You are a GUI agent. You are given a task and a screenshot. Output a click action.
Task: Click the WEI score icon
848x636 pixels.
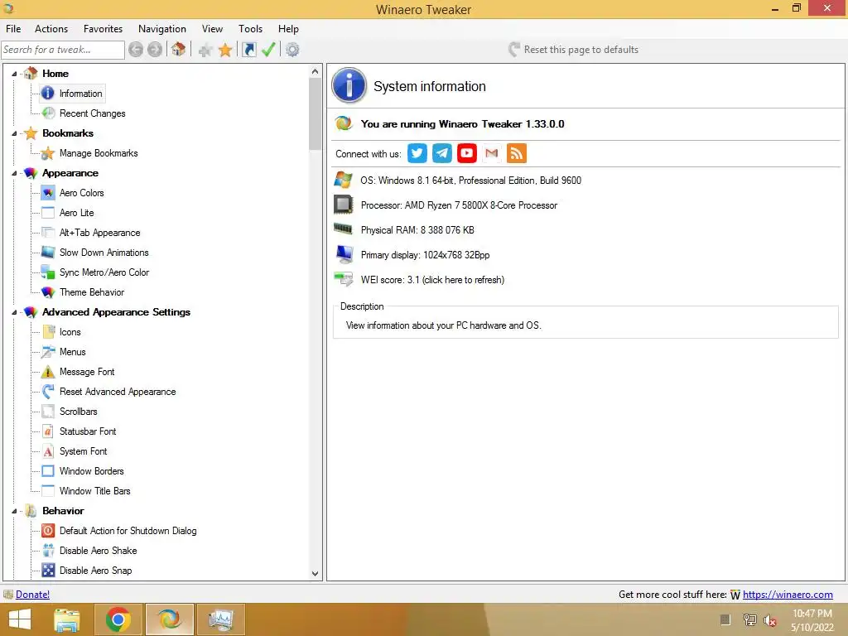[x=344, y=279]
